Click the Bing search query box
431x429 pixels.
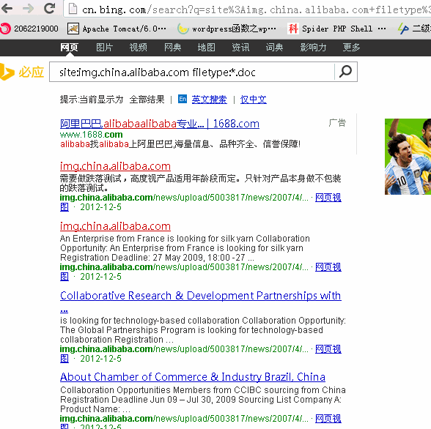click(x=191, y=72)
